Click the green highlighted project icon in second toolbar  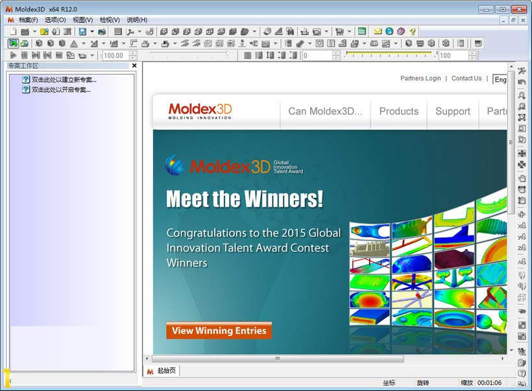(x=13, y=43)
